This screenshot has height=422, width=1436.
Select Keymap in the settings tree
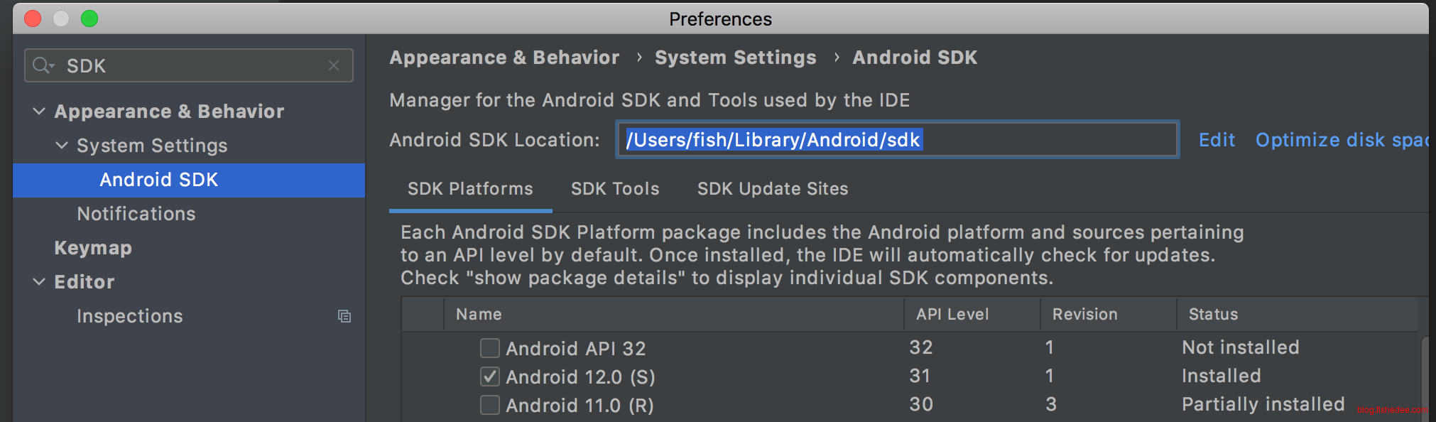[93, 248]
